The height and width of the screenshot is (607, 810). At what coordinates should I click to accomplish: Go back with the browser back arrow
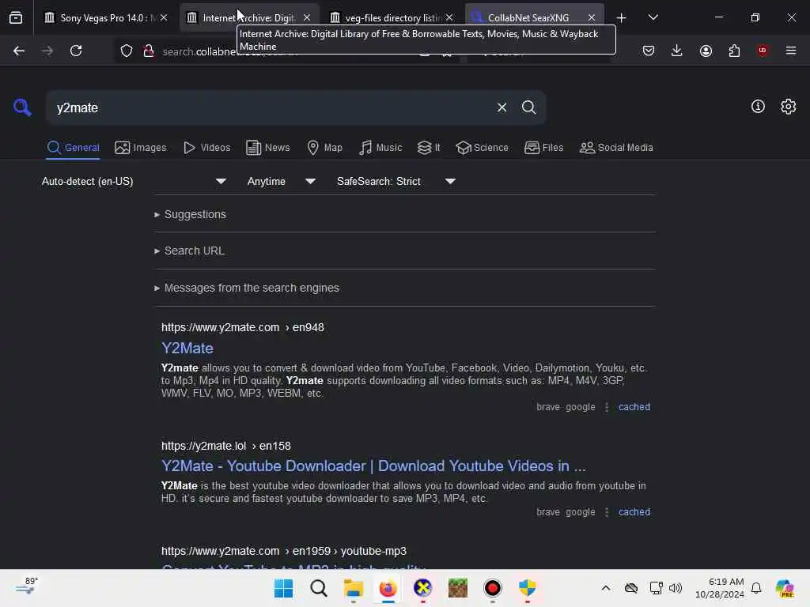(x=19, y=51)
